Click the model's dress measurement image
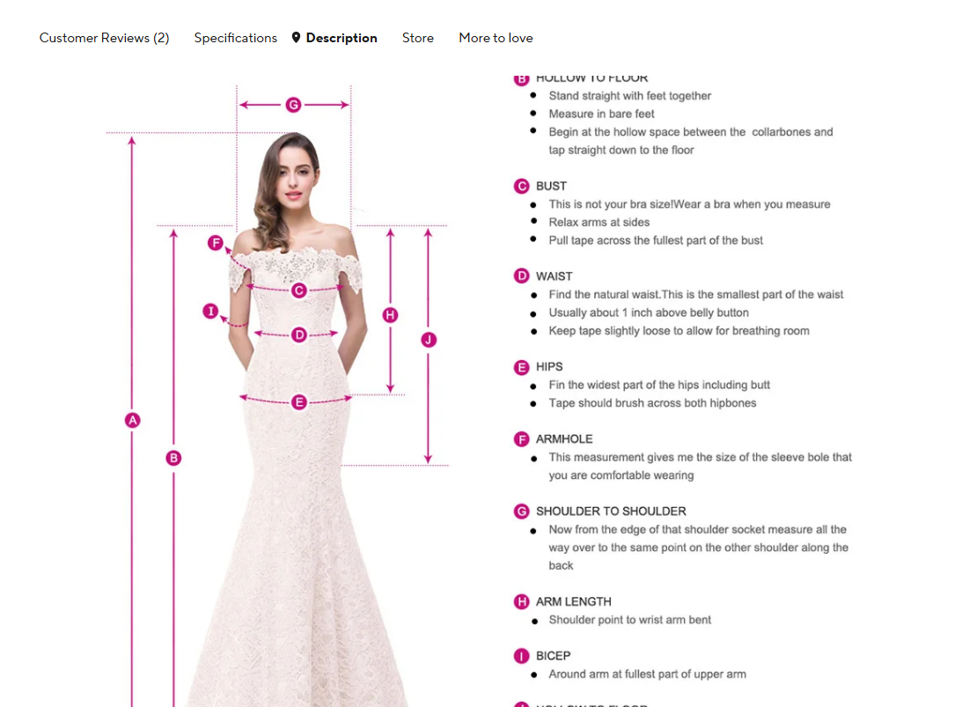 (277, 393)
